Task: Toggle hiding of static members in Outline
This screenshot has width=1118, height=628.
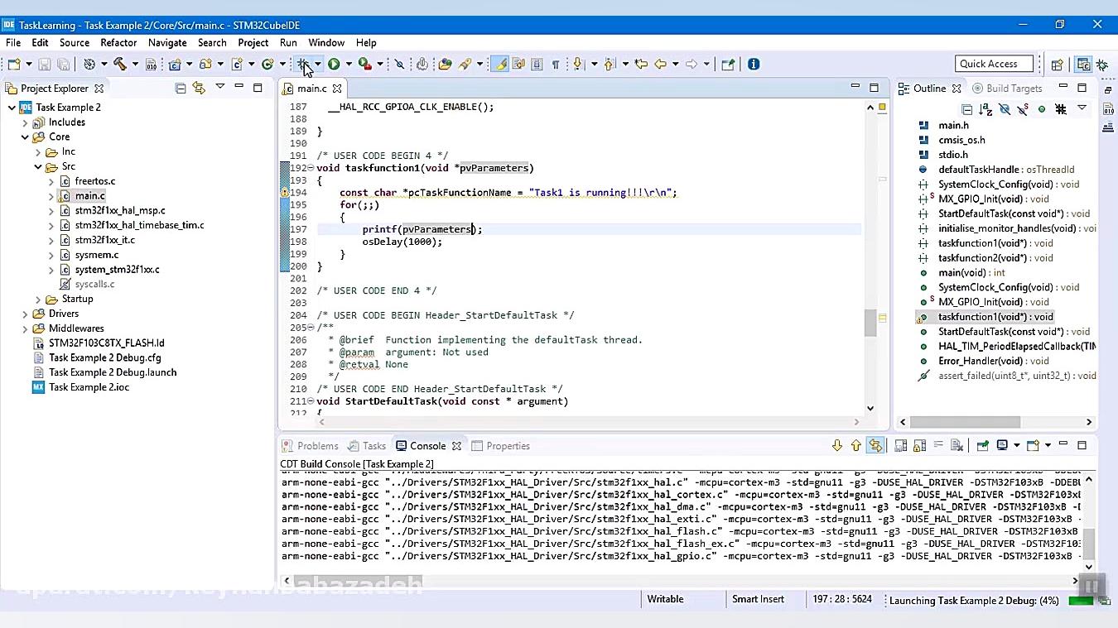Action: pos(1022,109)
